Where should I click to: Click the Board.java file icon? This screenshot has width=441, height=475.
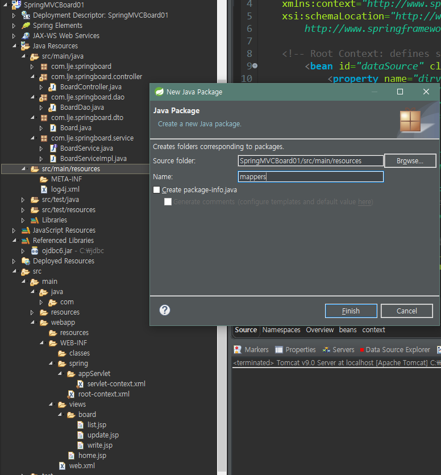pyautogui.click(x=53, y=128)
